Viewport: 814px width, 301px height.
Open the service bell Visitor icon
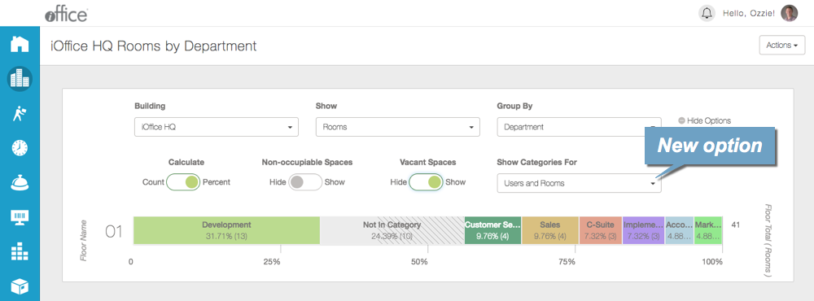20,183
